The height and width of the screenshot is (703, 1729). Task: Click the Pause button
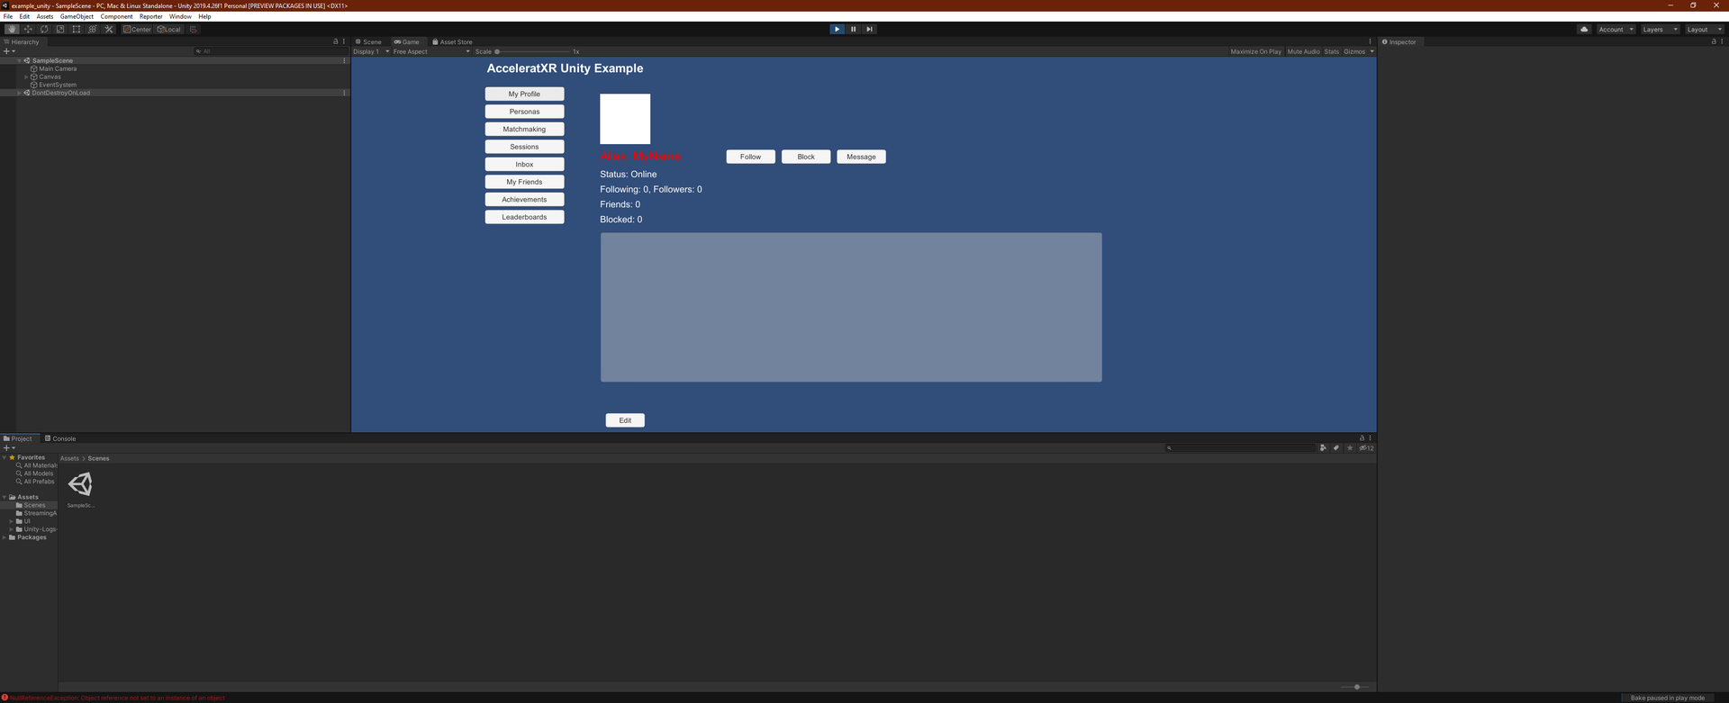[x=853, y=29]
